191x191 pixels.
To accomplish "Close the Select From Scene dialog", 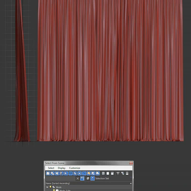I will (x=131, y=163).
